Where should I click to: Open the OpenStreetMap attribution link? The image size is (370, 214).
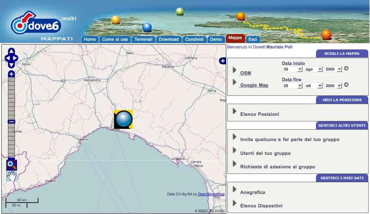(211, 194)
